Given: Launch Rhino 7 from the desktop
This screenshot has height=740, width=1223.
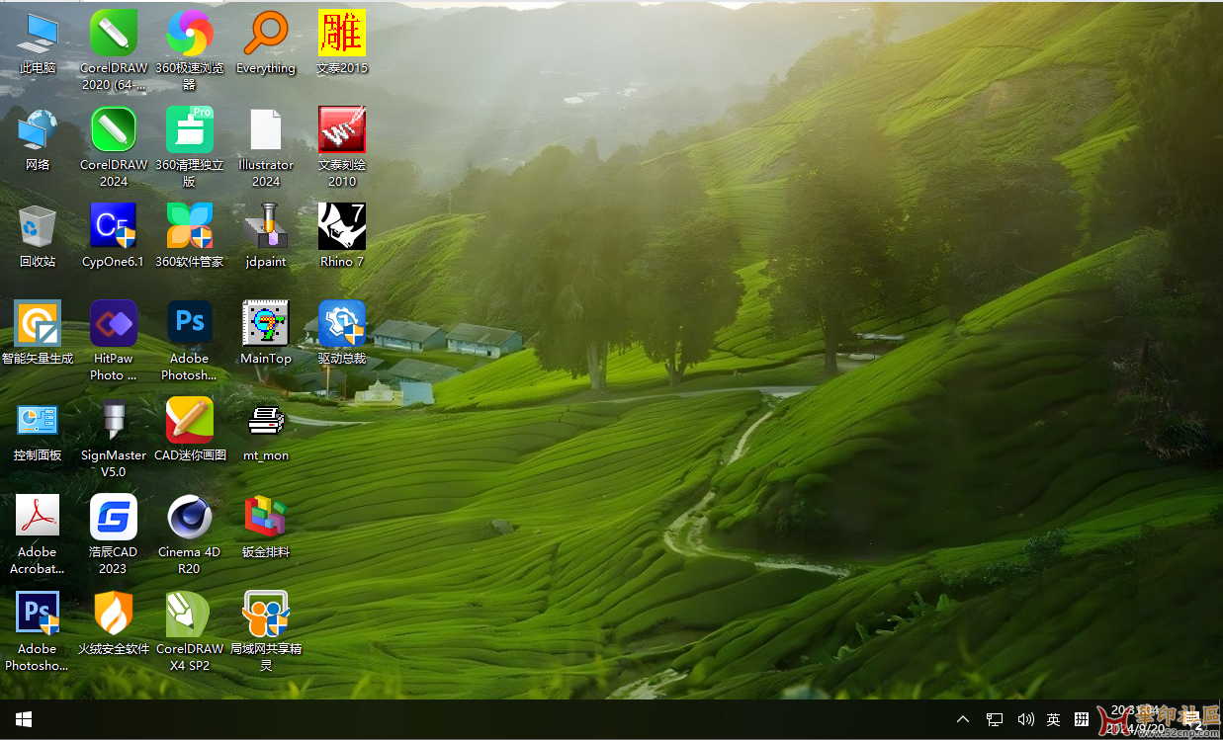Looking at the screenshot, I should (x=342, y=226).
